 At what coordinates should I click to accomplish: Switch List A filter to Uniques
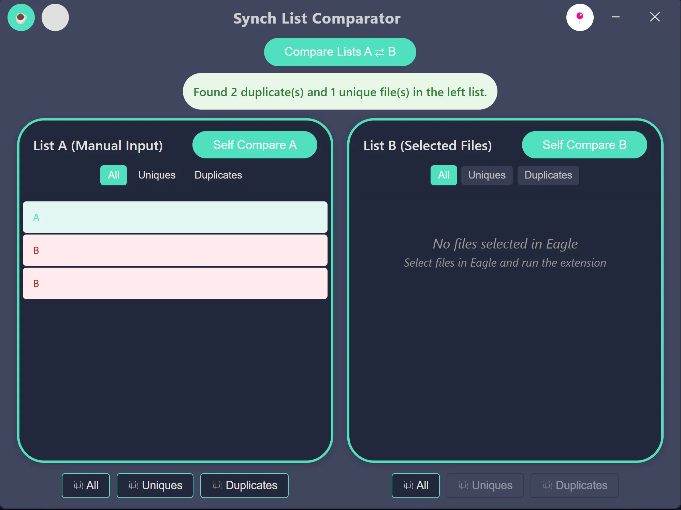point(157,175)
